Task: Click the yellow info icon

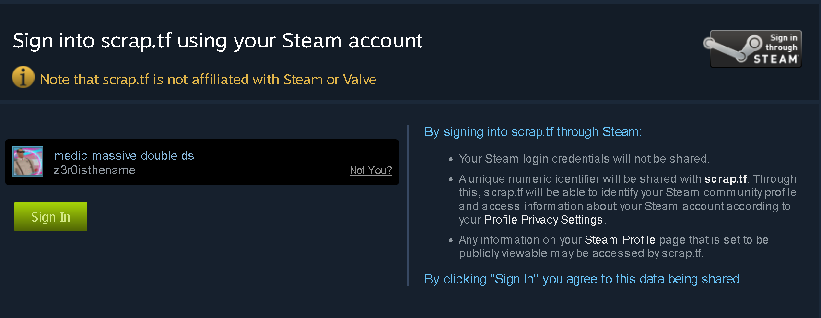Action: pos(23,77)
